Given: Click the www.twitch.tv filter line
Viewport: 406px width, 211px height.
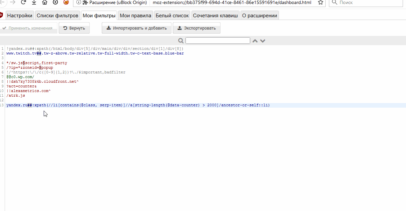Looking at the screenshot, I should click(95, 53).
